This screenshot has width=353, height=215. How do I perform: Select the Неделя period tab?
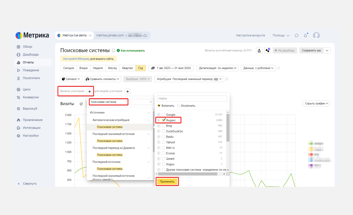(98, 68)
